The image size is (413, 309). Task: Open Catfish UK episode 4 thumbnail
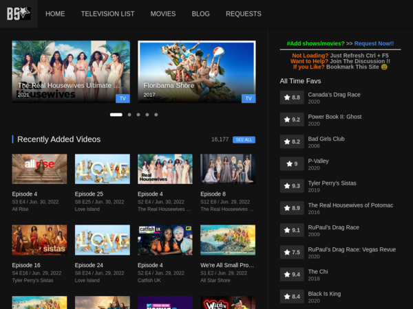(x=165, y=240)
